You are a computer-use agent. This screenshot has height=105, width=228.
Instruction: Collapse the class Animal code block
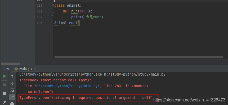point(53,6)
